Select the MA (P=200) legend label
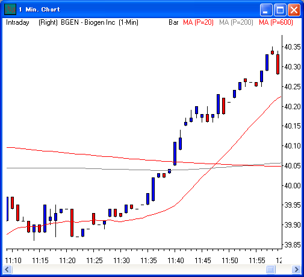Viewport: 304px width, 277px height. (x=236, y=22)
